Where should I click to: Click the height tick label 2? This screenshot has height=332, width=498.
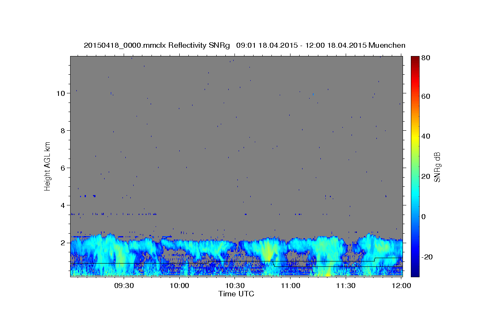click(x=63, y=243)
